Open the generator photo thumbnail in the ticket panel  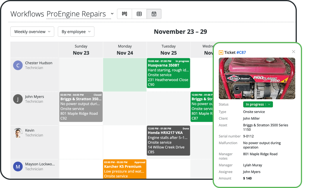click(257, 78)
